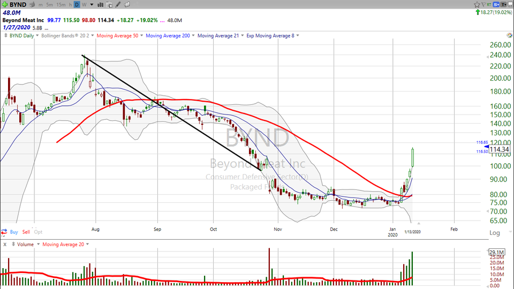Click the green up arrow change indicator

478,12
